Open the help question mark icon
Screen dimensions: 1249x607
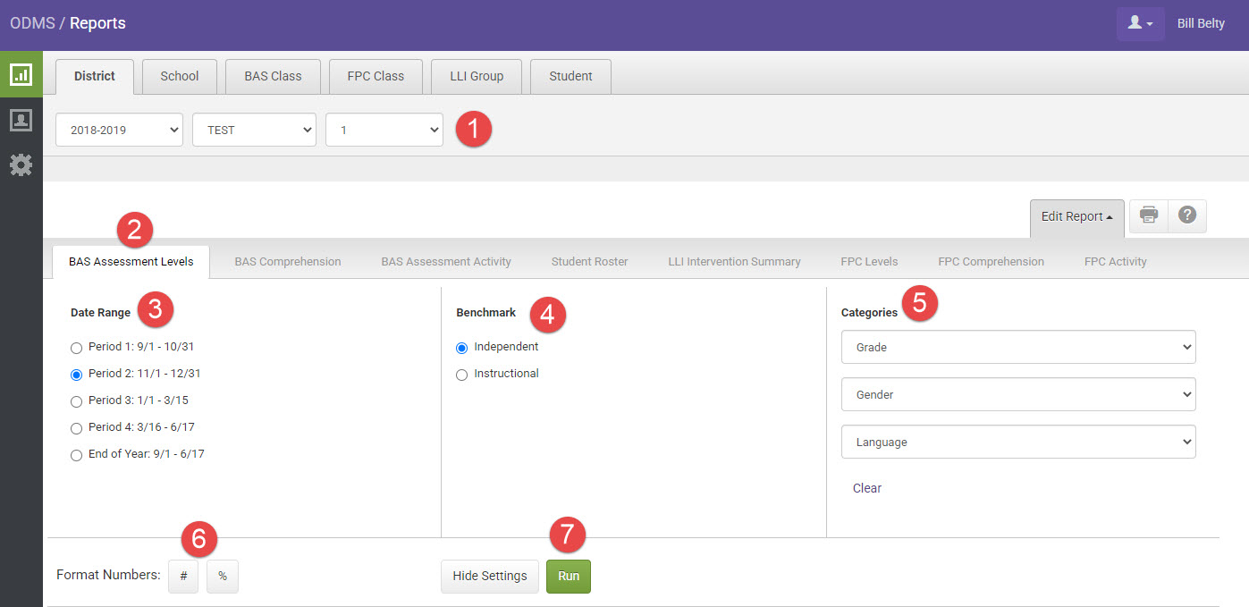point(1186,215)
